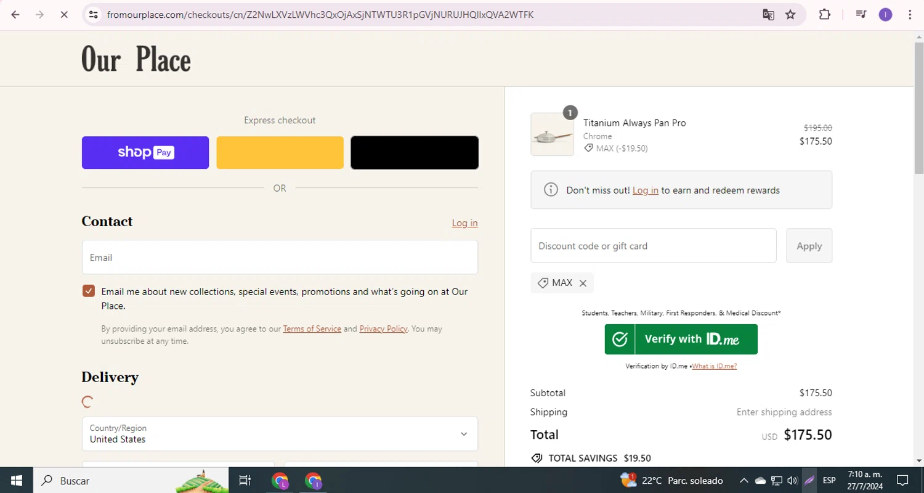The height and width of the screenshot is (493, 924).
Task: Go back with the browser back arrow
Action: coord(15,14)
